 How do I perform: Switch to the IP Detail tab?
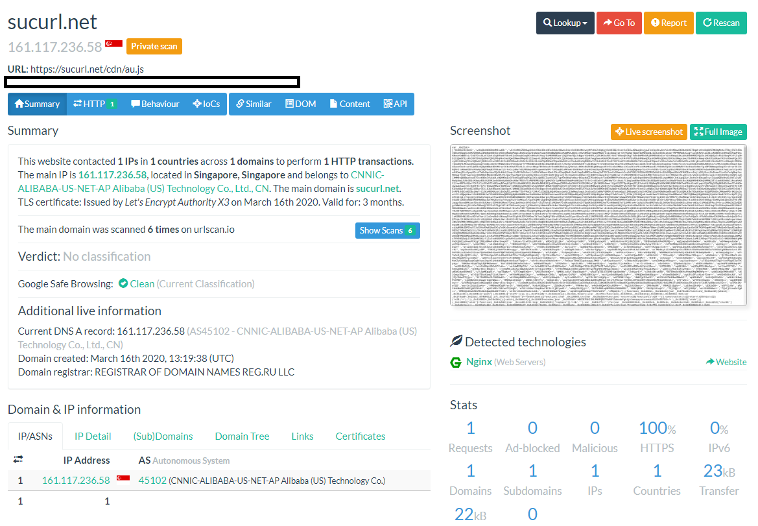point(93,436)
